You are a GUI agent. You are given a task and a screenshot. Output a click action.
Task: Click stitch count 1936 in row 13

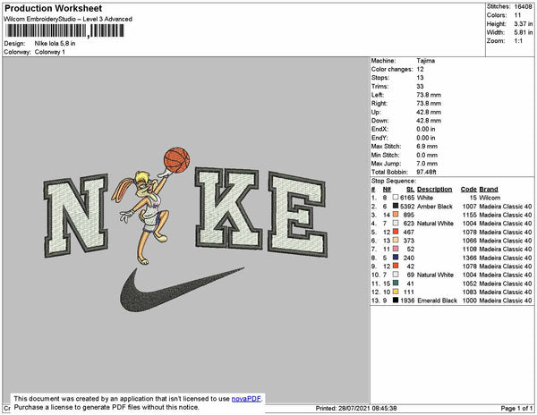click(407, 301)
